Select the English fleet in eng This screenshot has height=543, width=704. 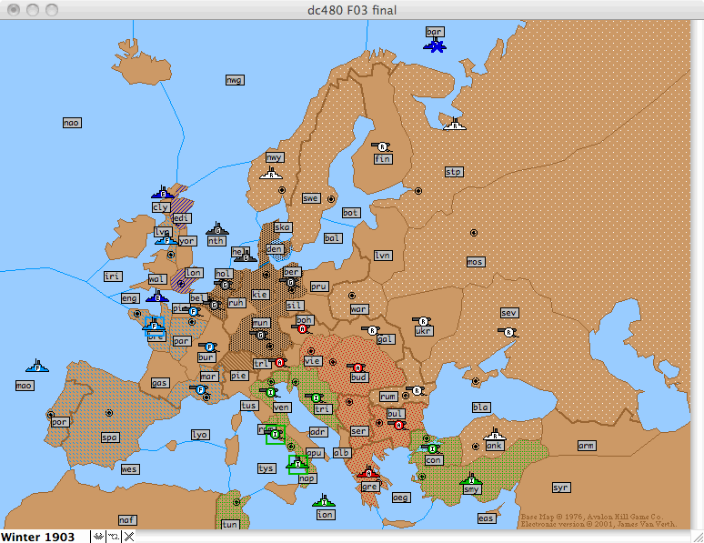tap(157, 297)
